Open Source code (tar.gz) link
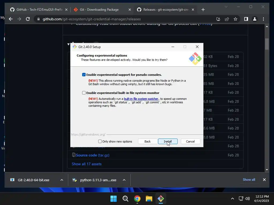 tap(93, 155)
